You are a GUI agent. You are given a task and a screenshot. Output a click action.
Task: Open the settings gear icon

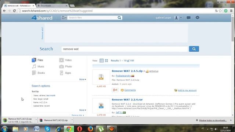197,18
